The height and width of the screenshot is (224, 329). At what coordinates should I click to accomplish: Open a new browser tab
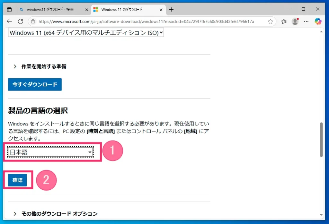click(x=171, y=10)
